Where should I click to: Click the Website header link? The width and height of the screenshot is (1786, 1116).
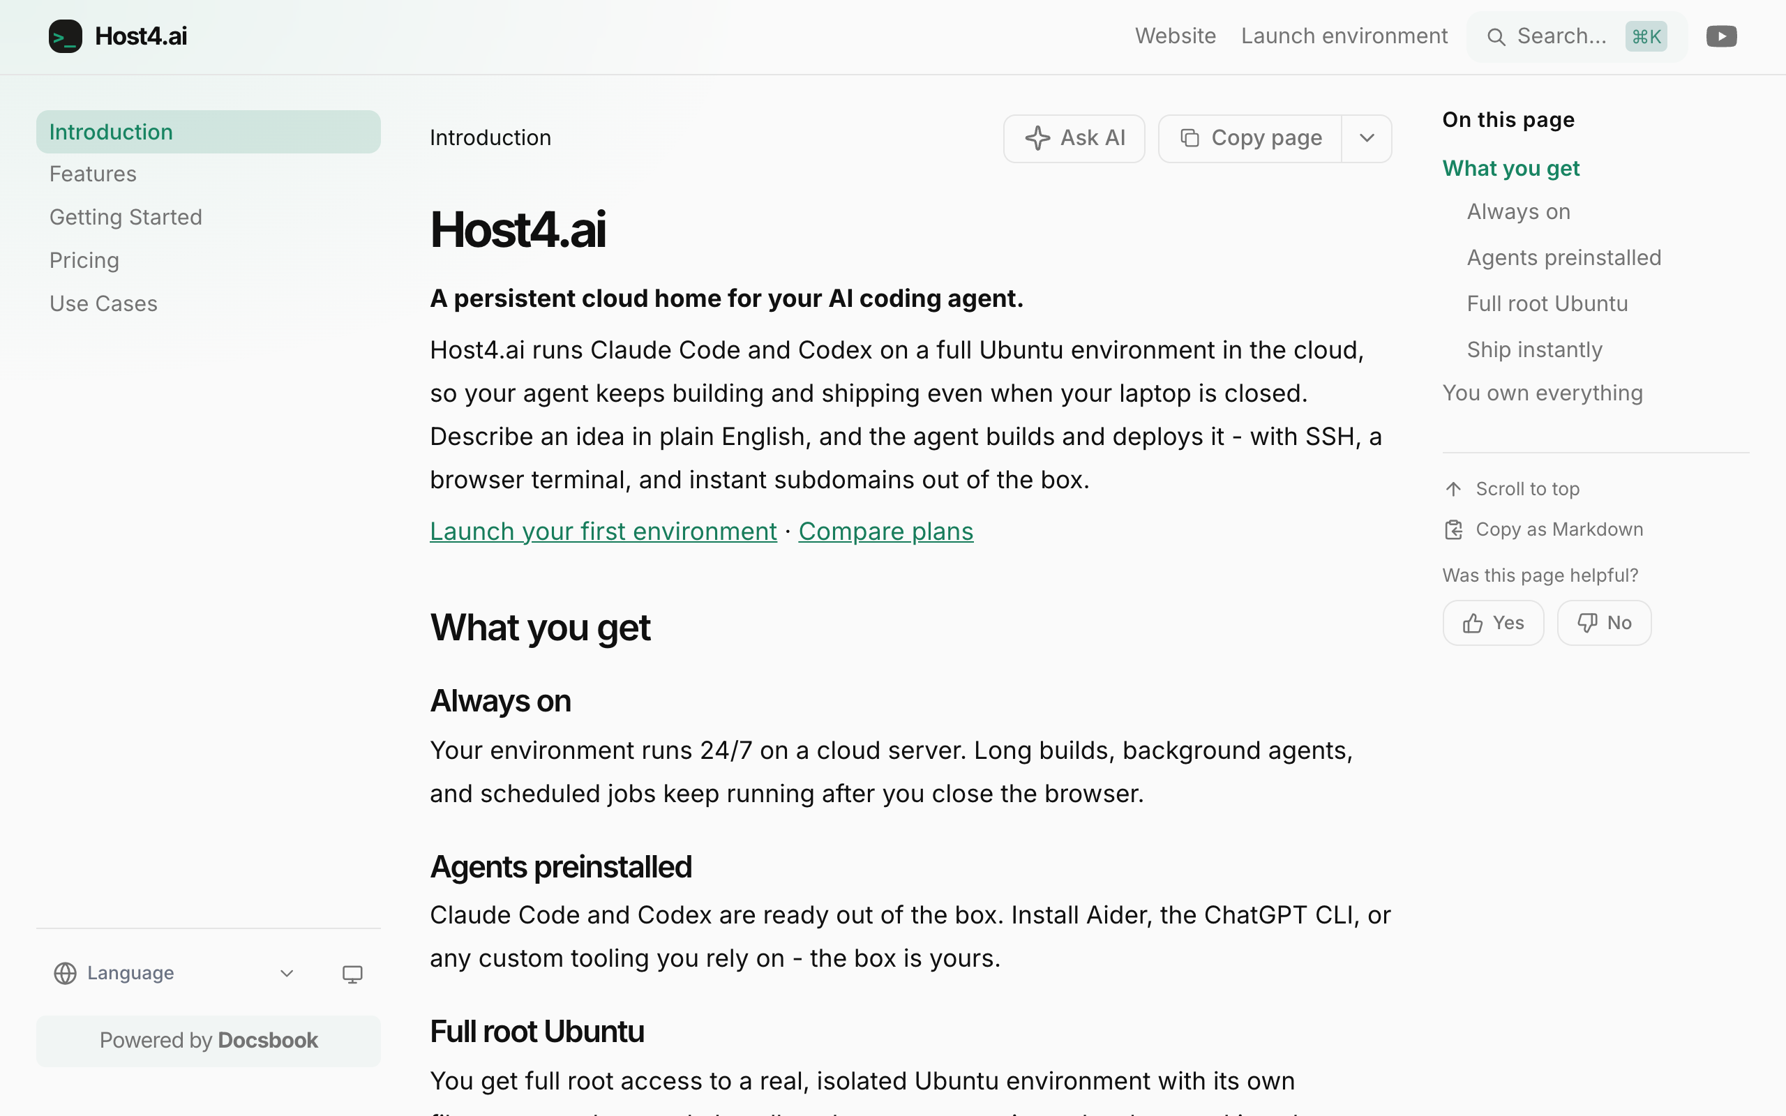point(1175,36)
